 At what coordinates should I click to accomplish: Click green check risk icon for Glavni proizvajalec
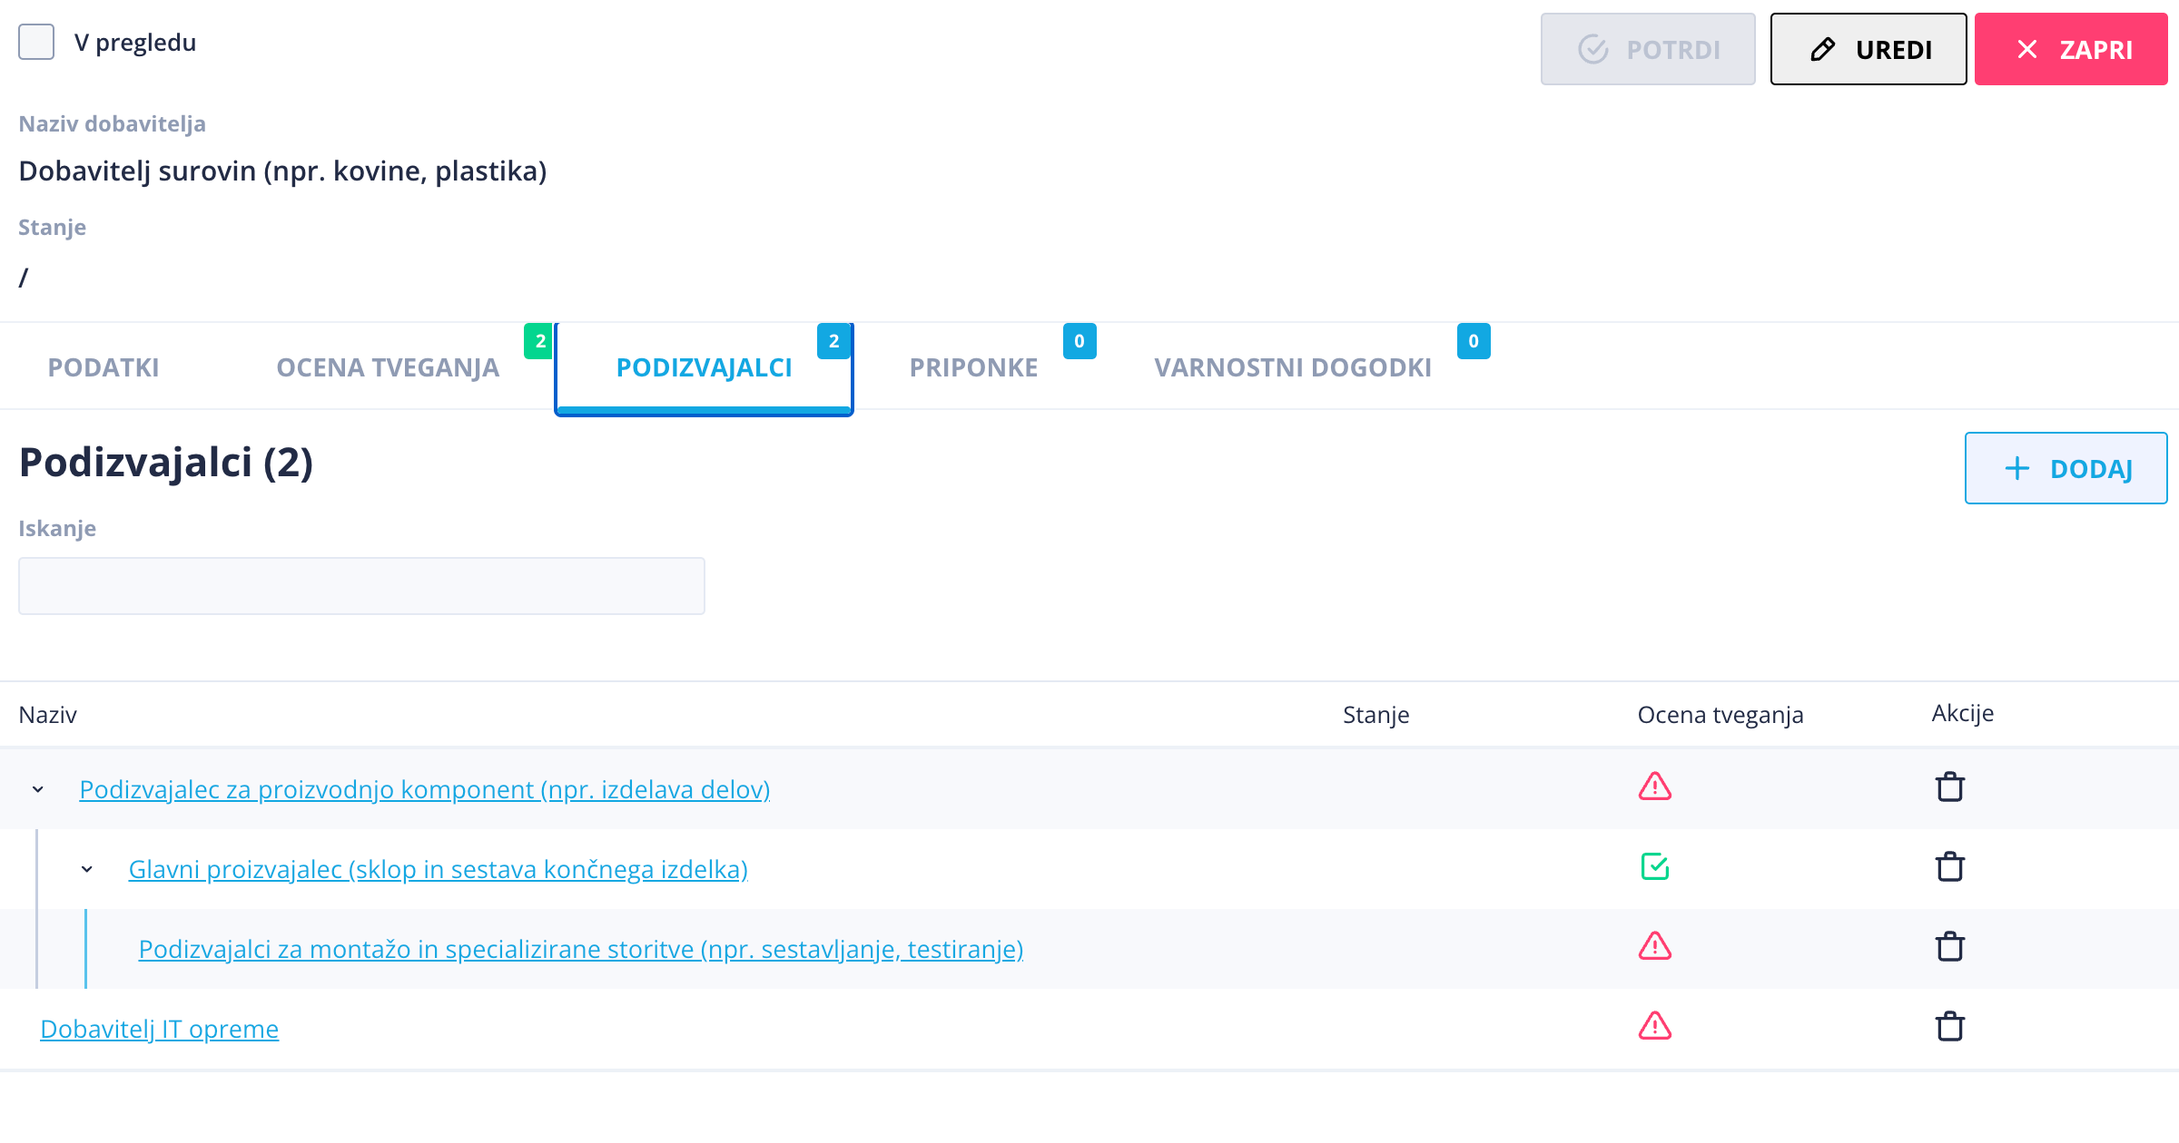click(1655, 866)
